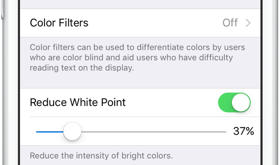280x165 pixels.
Task: Click the right end of the slider track
Action: pyautogui.click(x=225, y=132)
